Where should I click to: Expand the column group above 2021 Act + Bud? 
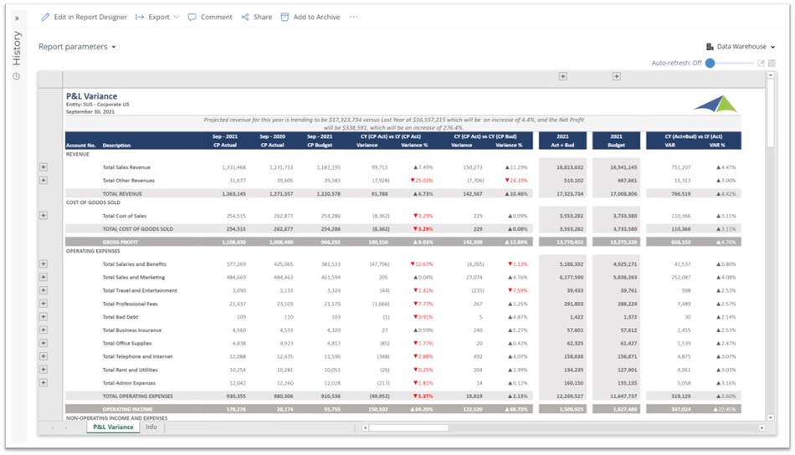[x=563, y=77]
